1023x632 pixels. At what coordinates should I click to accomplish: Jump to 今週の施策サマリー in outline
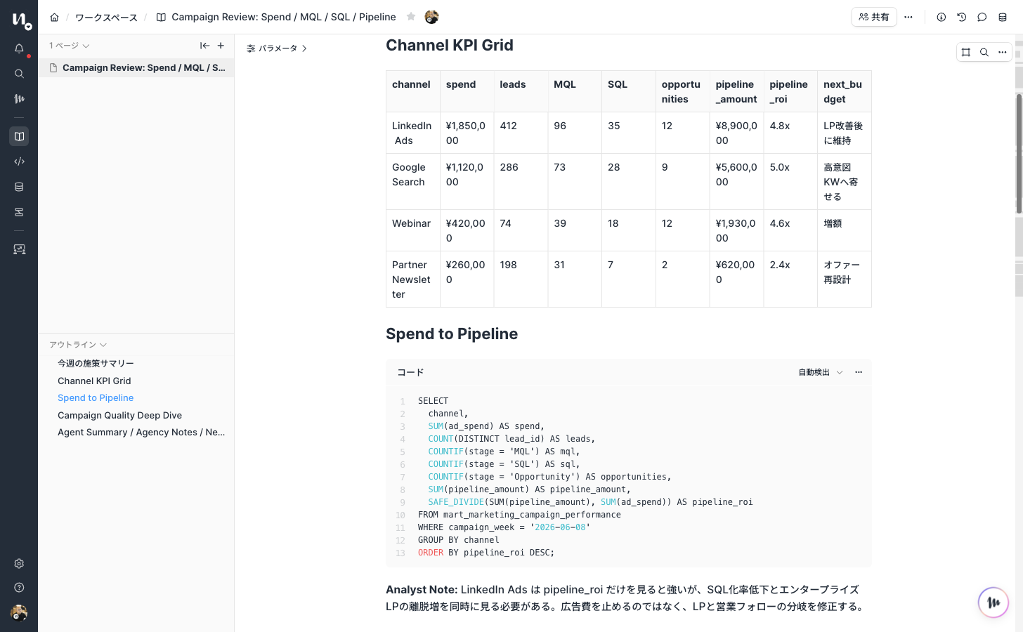[x=96, y=364]
